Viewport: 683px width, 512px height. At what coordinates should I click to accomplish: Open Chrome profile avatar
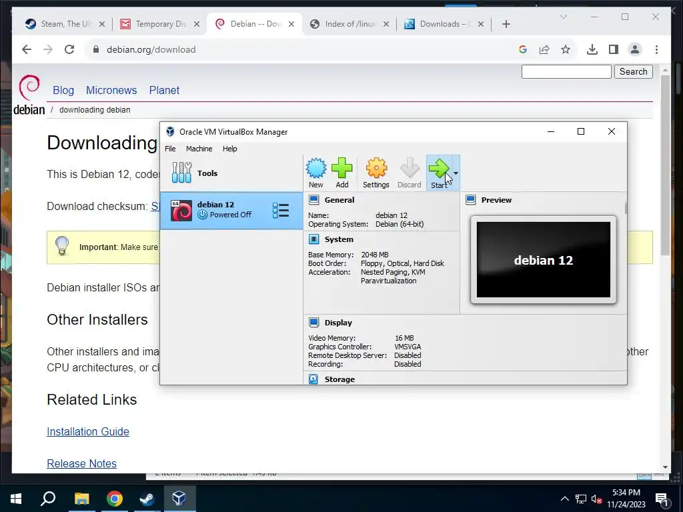pos(635,49)
